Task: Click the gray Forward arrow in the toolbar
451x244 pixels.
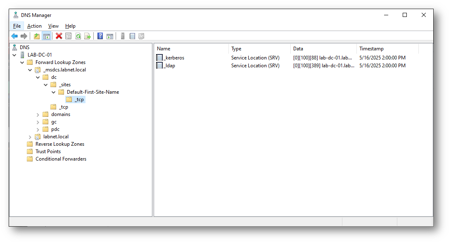Action: [24, 36]
